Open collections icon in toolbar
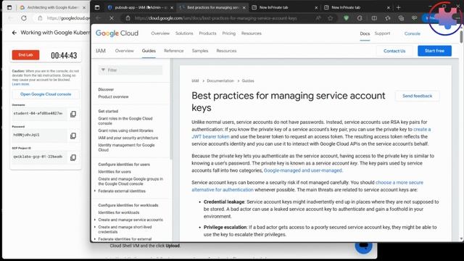Image resolution: width=464 pixels, height=261 pixels. click(x=401, y=18)
